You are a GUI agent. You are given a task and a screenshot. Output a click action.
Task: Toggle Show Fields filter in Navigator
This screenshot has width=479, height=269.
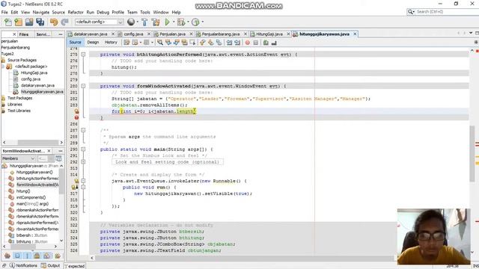[17, 256]
